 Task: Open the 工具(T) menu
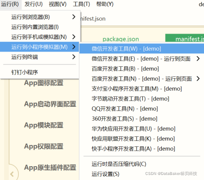click(81, 4)
